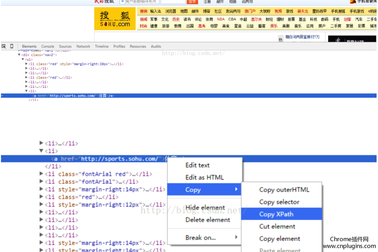Open the 地图 map link

184,11
